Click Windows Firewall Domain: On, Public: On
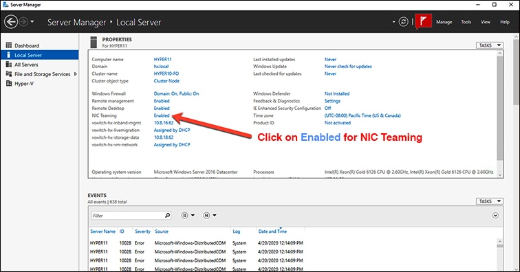The width and height of the screenshot is (520, 272). [x=176, y=94]
